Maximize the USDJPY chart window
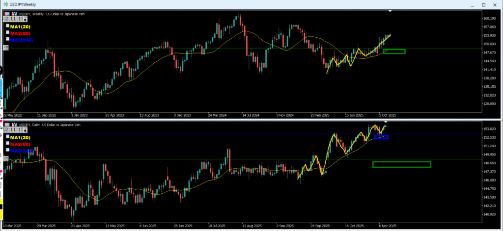The height and width of the screenshot is (231, 503). [483, 4]
